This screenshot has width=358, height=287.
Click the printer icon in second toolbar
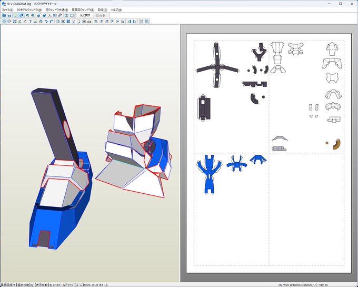click(89, 22)
